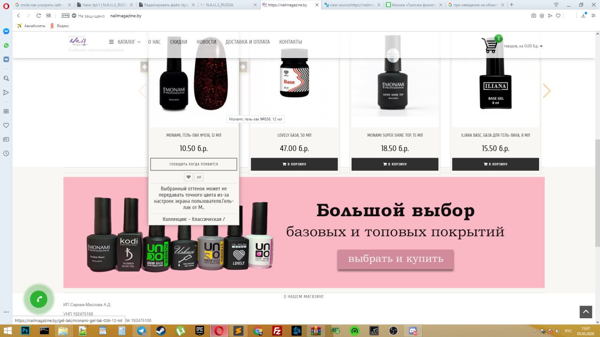Click 'СООБЩИТЬ КОГДА ПОЯВИТСЯ' button
This screenshot has height=337, width=600.
(x=194, y=164)
